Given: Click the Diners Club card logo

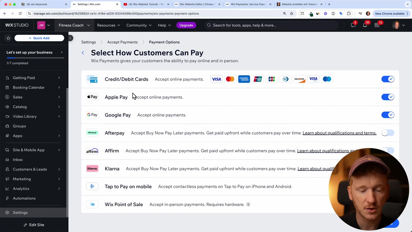Looking at the screenshot, I should [286, 79].
